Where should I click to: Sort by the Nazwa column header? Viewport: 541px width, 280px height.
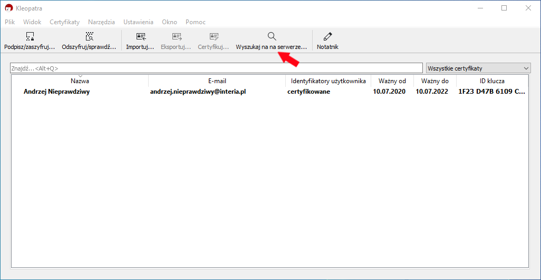tap(80, 81)
